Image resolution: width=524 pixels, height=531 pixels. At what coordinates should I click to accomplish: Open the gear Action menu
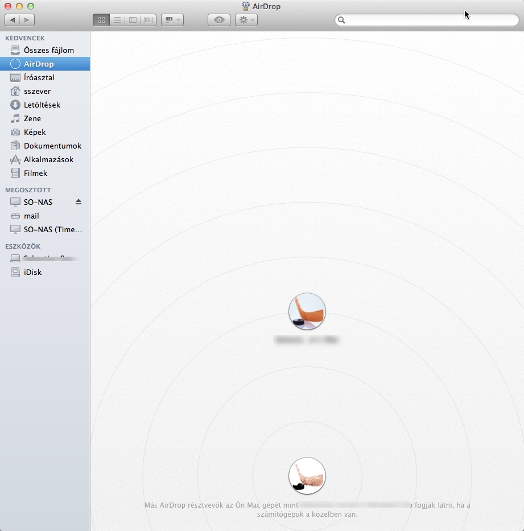coord(246,20)
